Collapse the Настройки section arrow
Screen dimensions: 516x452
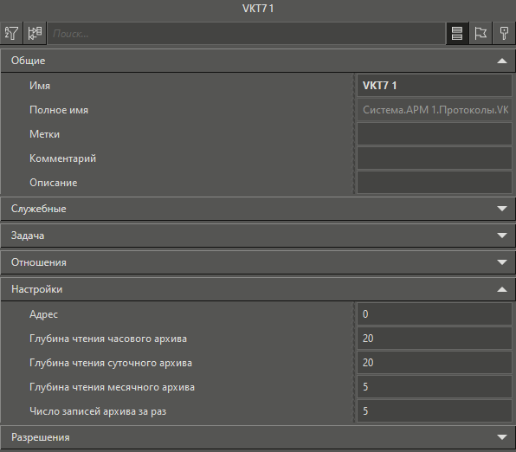coord(502,289)
